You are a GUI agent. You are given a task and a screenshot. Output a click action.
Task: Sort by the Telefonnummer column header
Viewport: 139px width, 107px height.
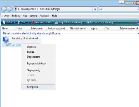(129, 29)
